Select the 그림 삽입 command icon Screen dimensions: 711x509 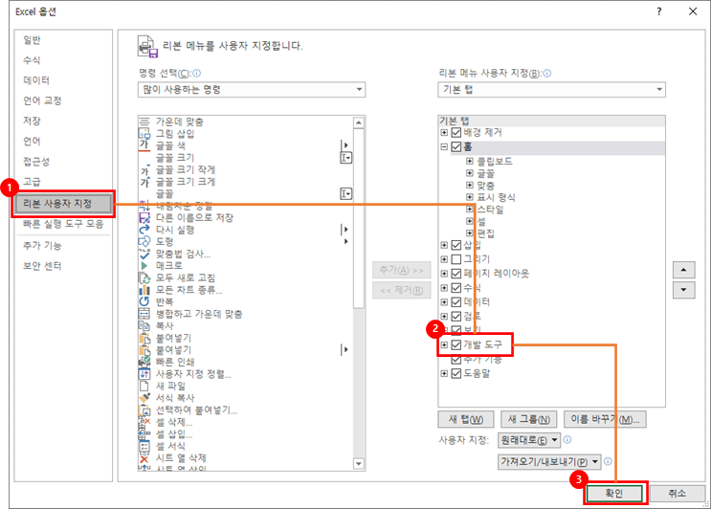click(x=144, y=133)
